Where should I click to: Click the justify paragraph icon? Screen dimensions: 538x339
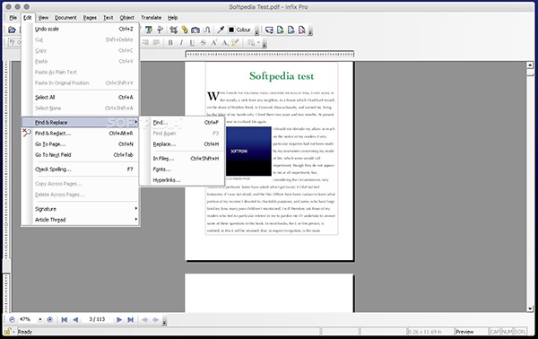pyautogui.click(x=156, y=42)
